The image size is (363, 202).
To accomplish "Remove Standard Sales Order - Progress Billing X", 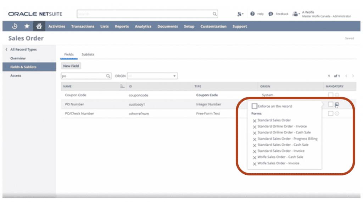I will [255, 139].
